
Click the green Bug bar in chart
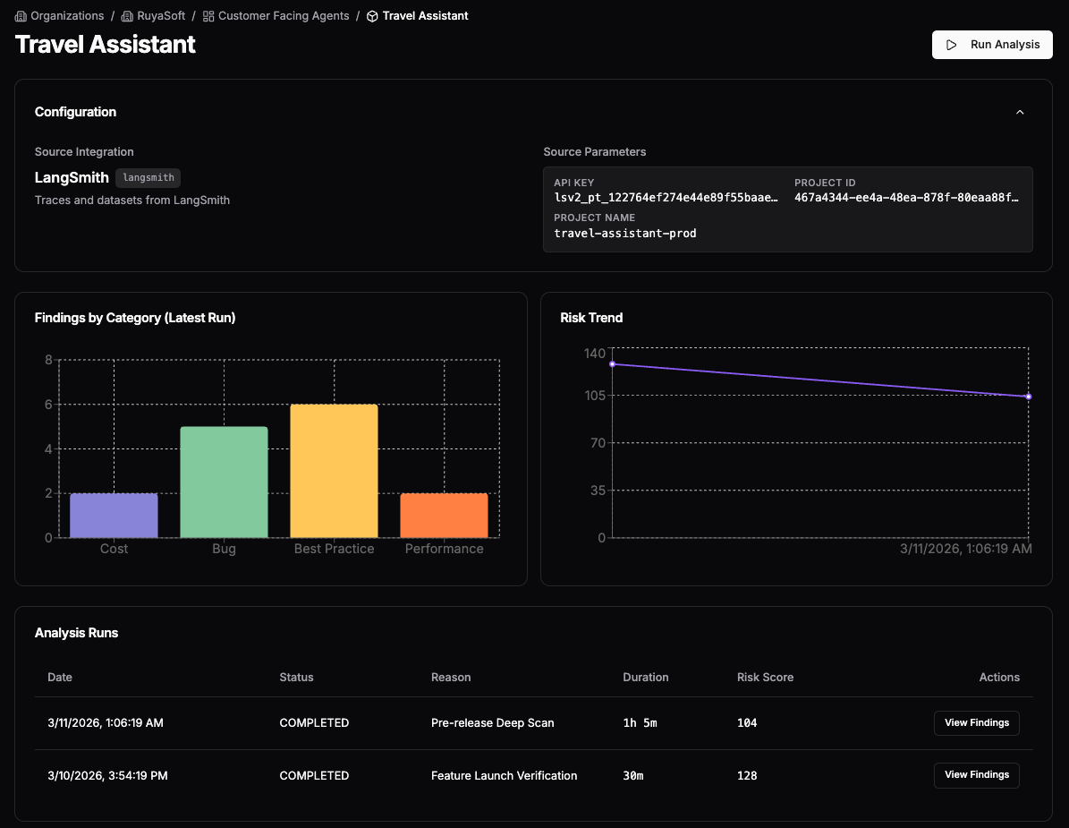tap(224, 482)
